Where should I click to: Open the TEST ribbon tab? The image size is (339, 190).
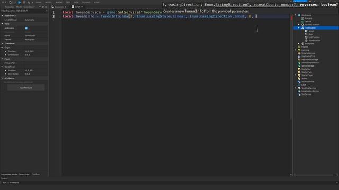click(68, 2)
